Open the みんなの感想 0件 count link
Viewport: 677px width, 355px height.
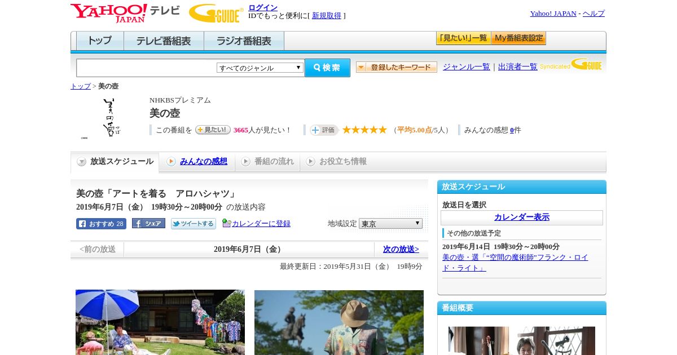tap(512, 130)
